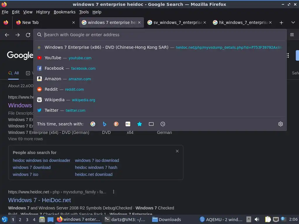The image size is (299, 224).
Task: Open windows 7 download suggestion
Action: 32,167
